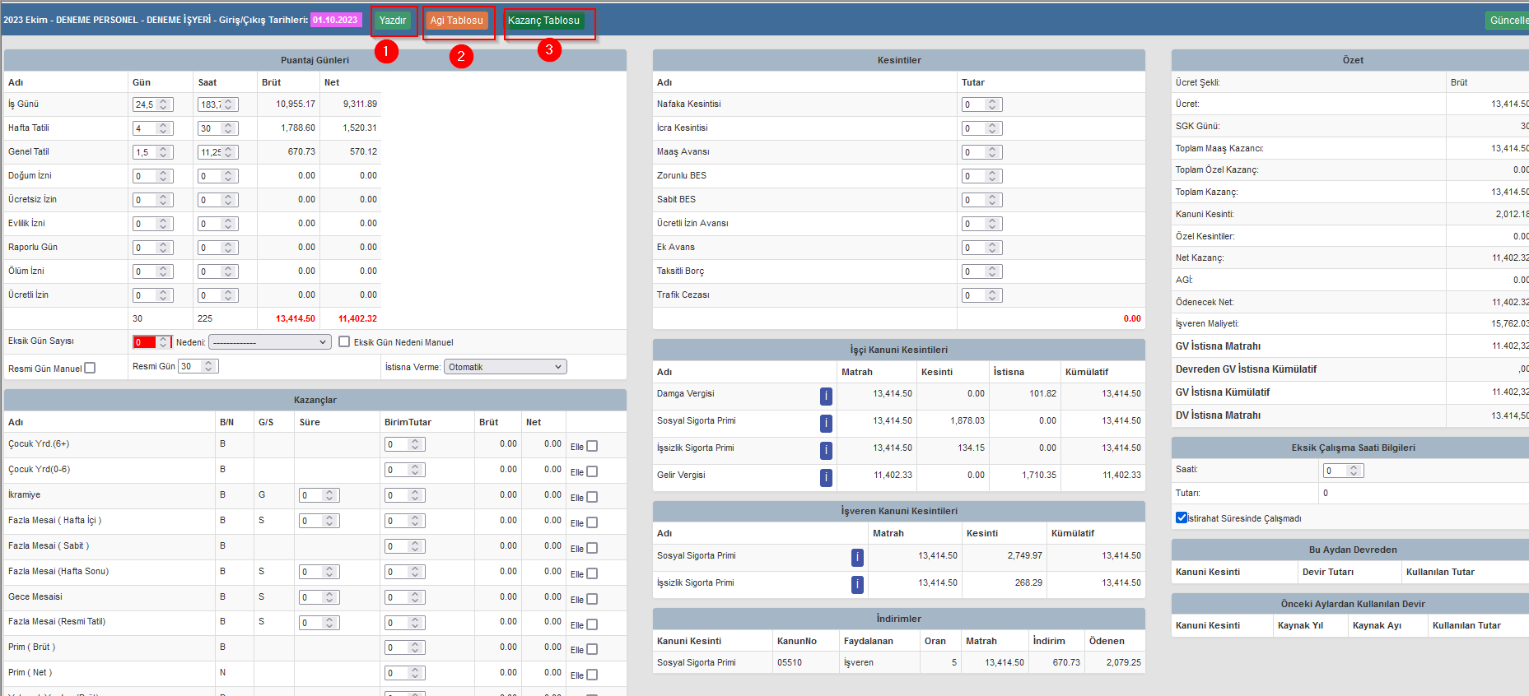The image size is (1529, 696).
Task: Click the Prim ( Net ) BirimTutar field
Action: [x=405, y=673]
